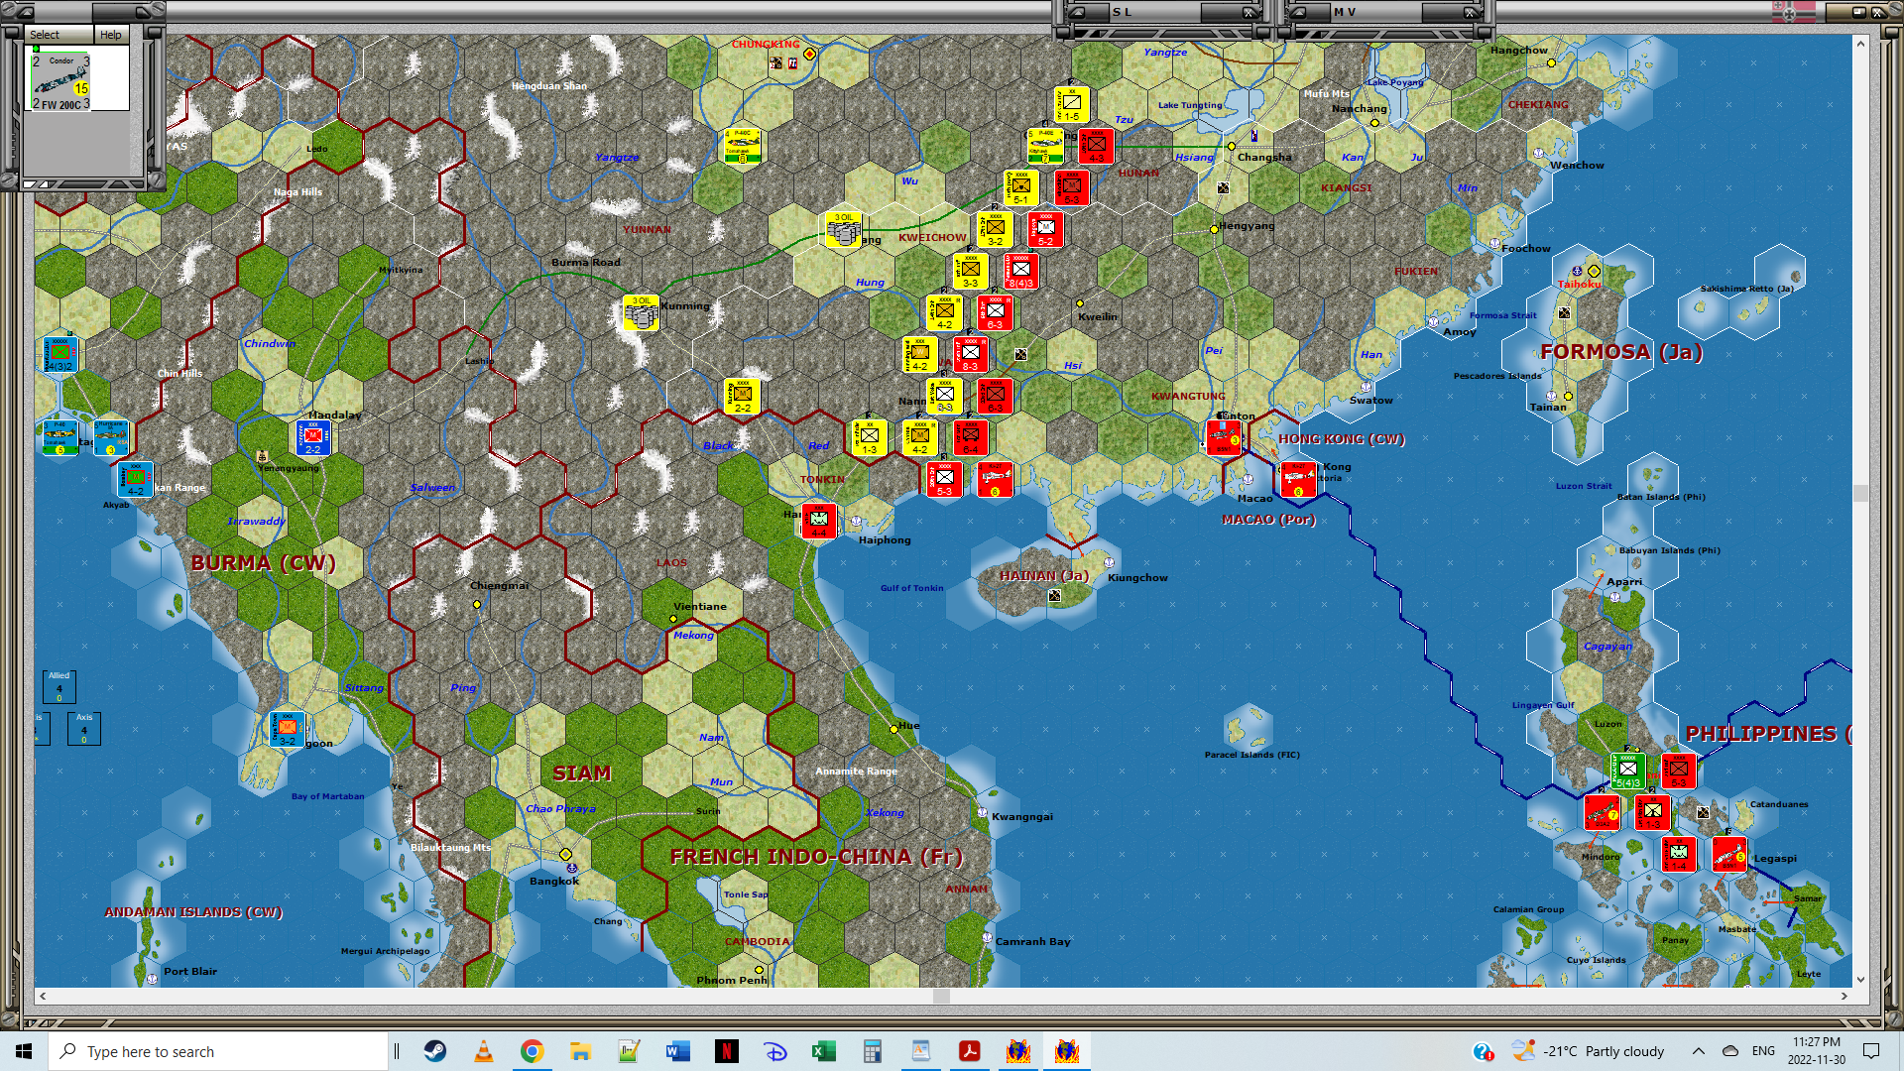The height and width of the screenshot is (1071, 1904).
Task: Click the Chungking capital city marker
Action: click(810, 54)
